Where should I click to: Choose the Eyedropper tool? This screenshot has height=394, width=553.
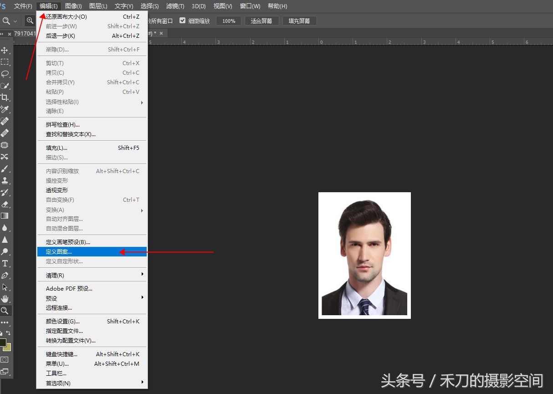coord(5,109)
